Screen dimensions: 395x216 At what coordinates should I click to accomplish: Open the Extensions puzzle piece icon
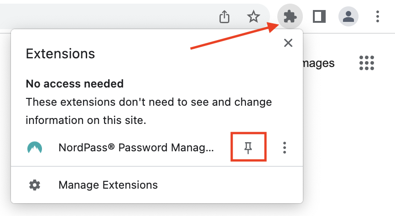pos(290,17)
